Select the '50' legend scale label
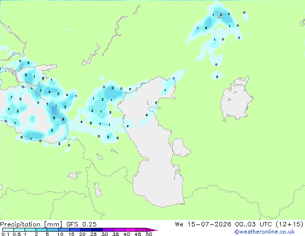The image size is (305, 236). point(149,234)
